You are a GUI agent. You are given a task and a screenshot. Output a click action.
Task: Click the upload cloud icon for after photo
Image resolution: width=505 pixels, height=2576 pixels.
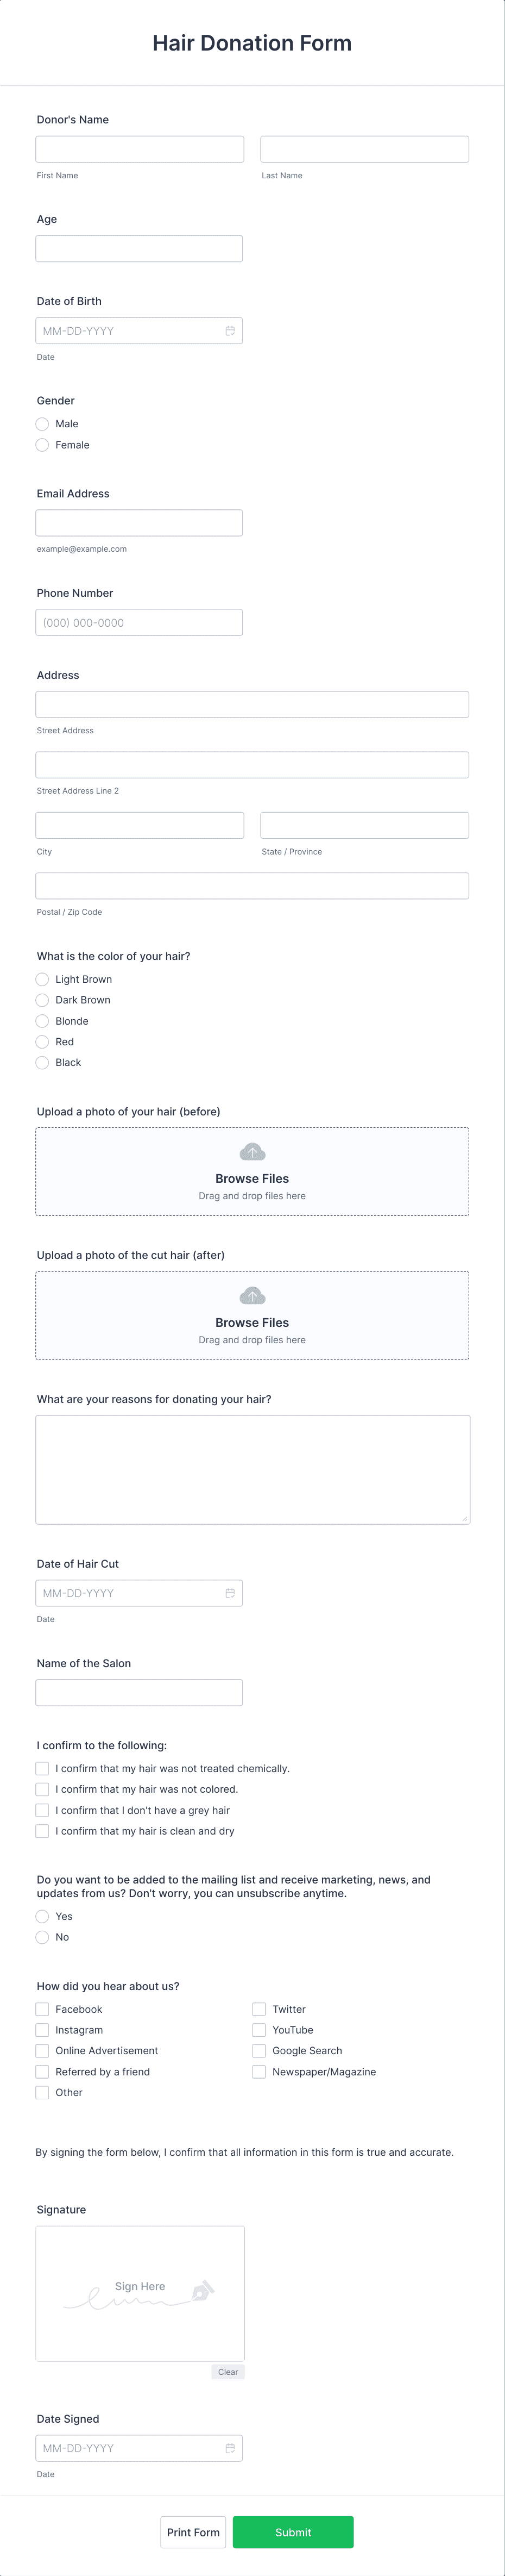tap(252, 1296)
